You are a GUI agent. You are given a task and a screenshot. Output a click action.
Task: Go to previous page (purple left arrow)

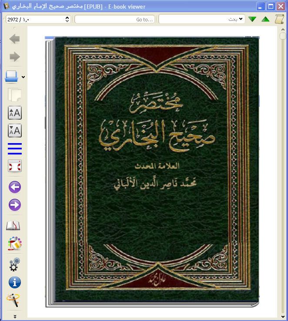[14, 187]
